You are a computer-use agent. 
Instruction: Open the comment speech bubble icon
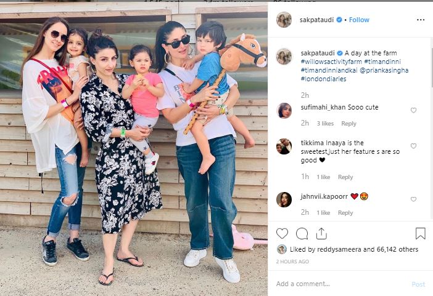tap(302, 233)
